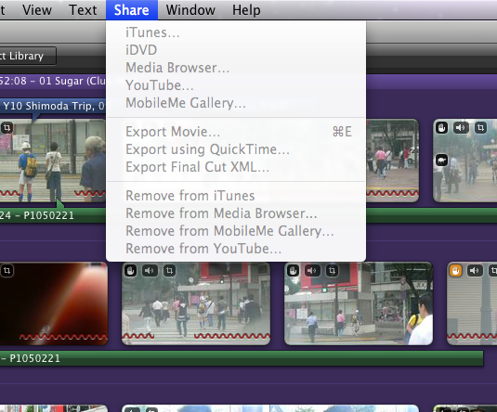Open the View menu
Image resolution: width=497 pixels, height=412 pixels.
tap(37, 10)
